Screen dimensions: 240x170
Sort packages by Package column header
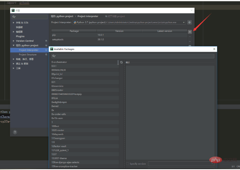(74, 31)
